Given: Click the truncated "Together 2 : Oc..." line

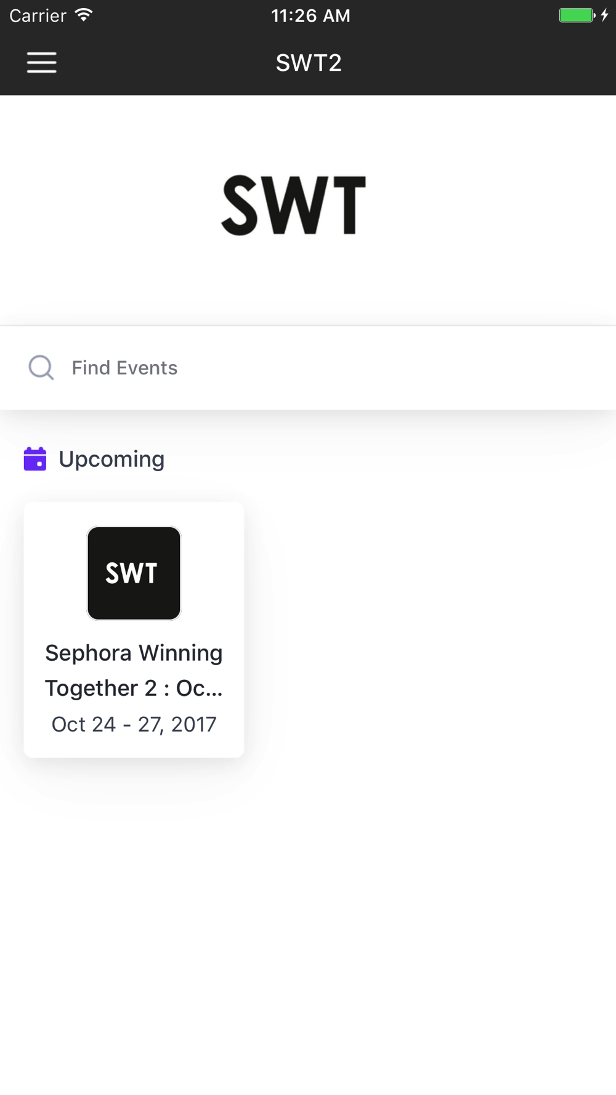Looking at the screenshot, I should [x=134, y=688].
